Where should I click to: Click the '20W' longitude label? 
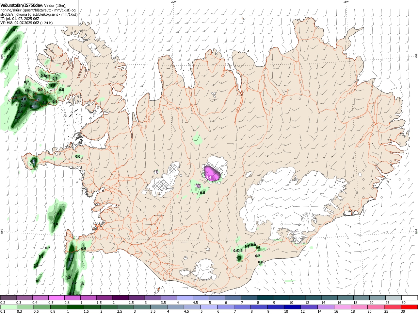(x=174, y=2)
